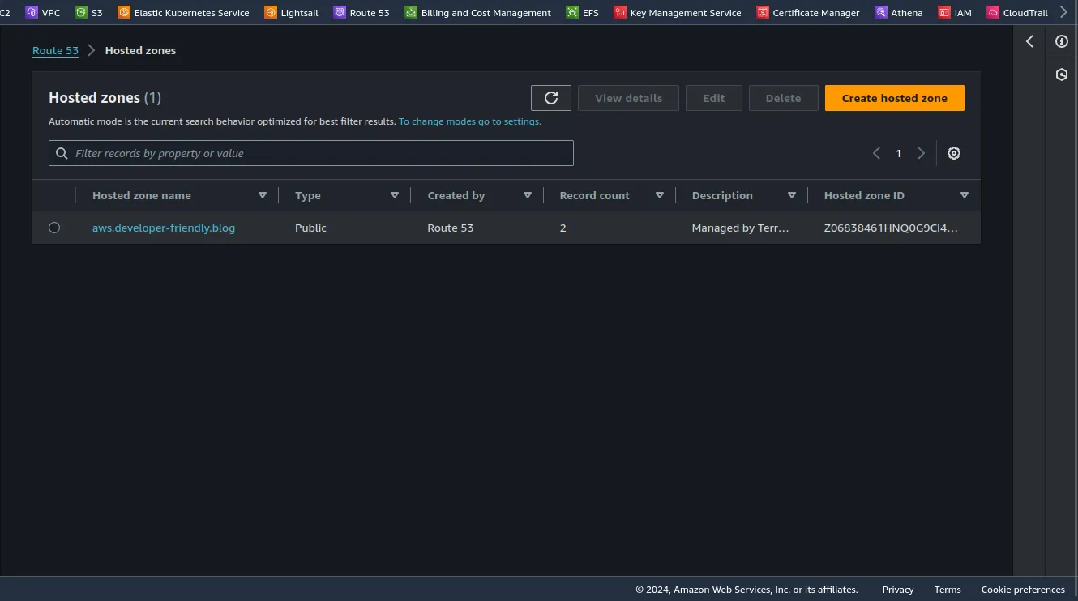
Task: Open aws.developer-friendly.blog hosted zone link
Action: [164, 228]
